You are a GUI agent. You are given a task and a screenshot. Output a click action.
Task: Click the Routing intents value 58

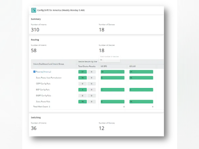[33, 50]
